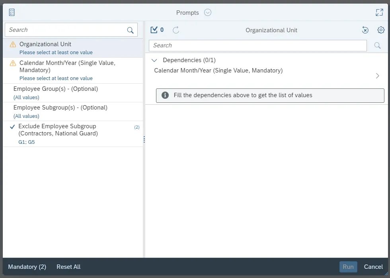Open the Prompts variant dropdown arrow
This screenshot has width=390, height=278.
pyautogui.click(x=207, y=12)
